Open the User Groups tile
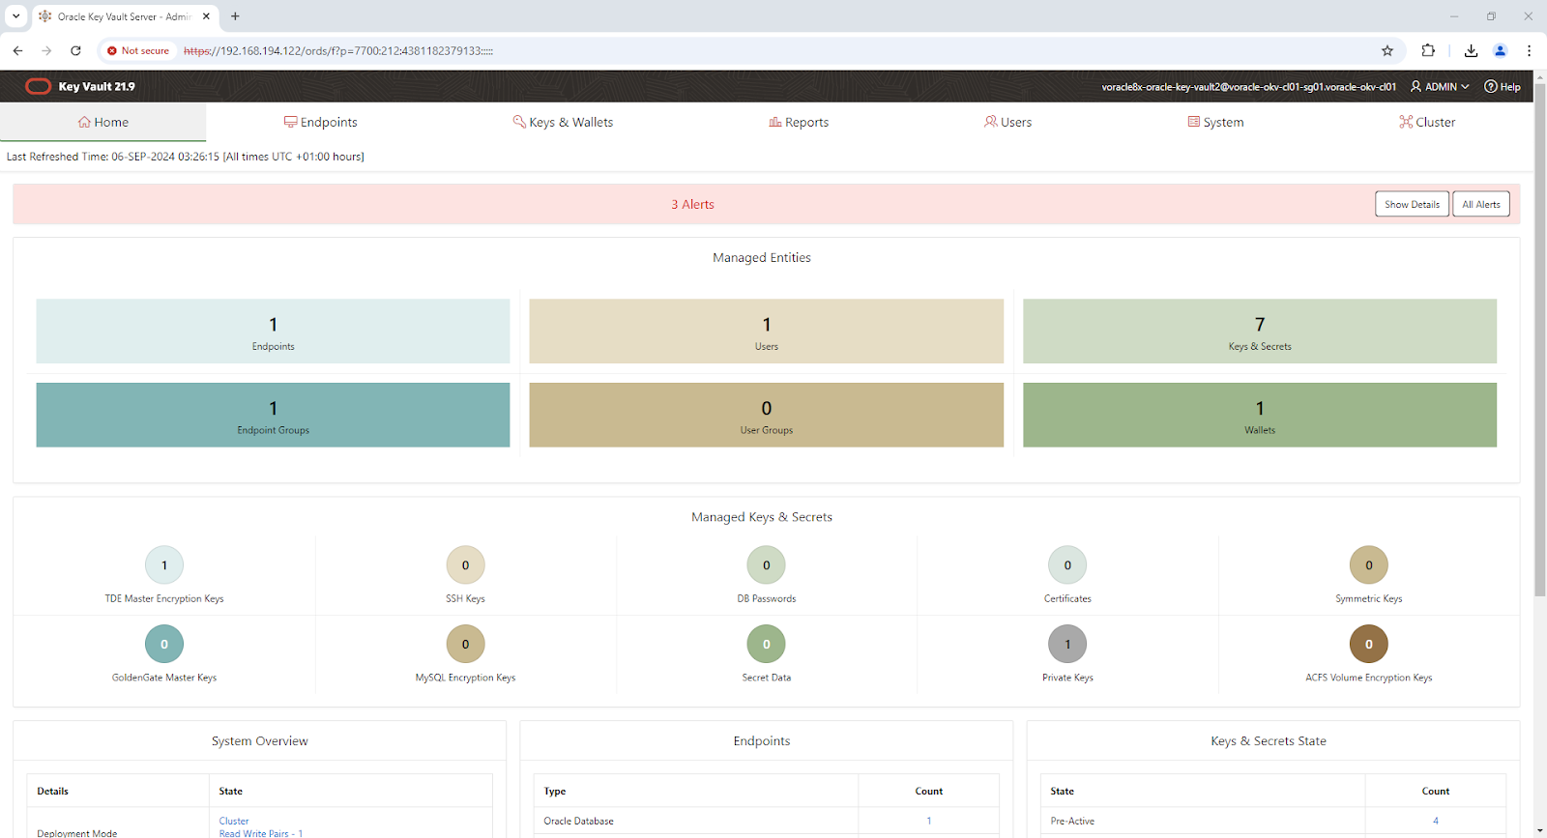The image size is (1547, 838). 766,415
